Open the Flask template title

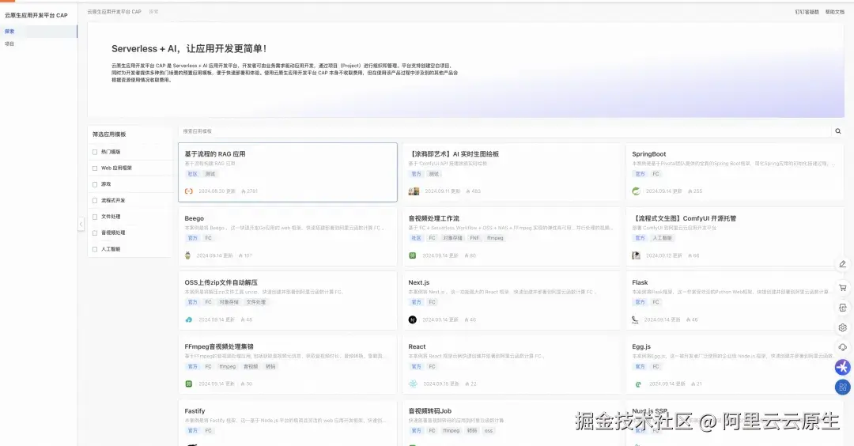pos(640,282)
